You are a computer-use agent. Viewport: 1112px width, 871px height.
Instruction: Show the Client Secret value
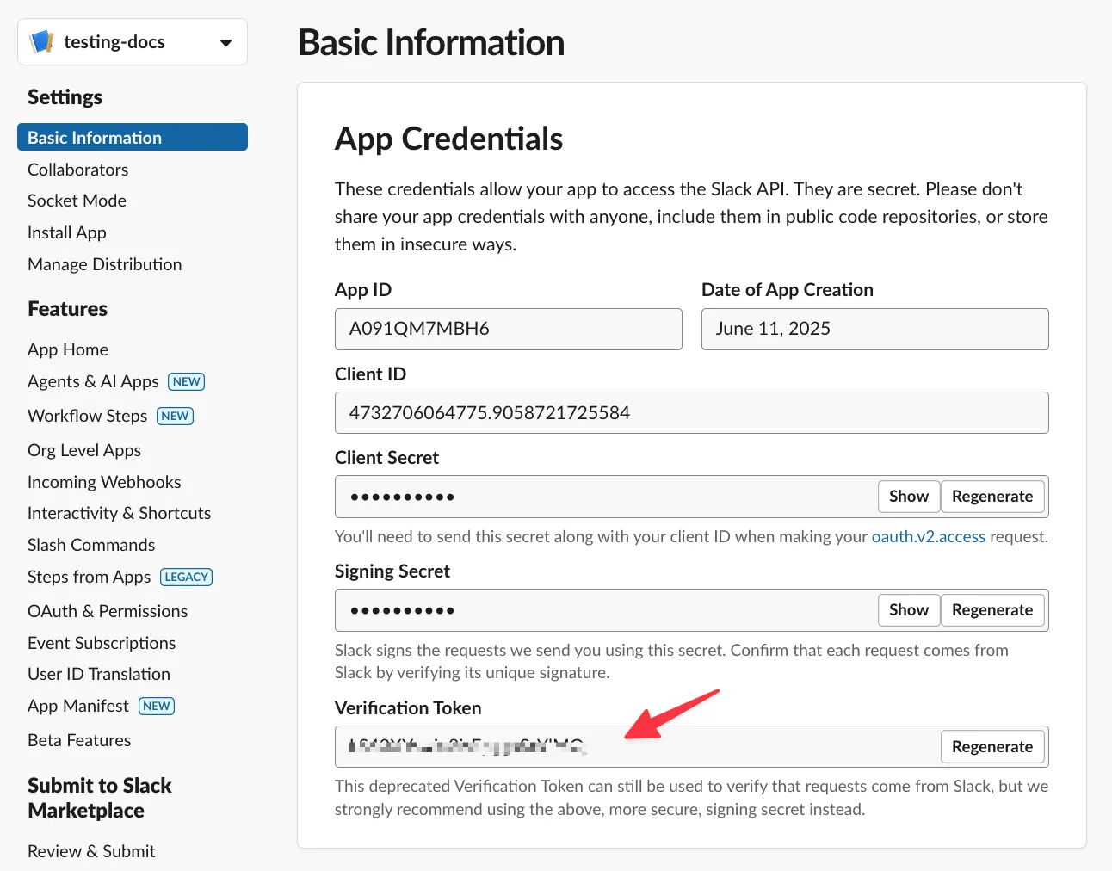point(908,497)
